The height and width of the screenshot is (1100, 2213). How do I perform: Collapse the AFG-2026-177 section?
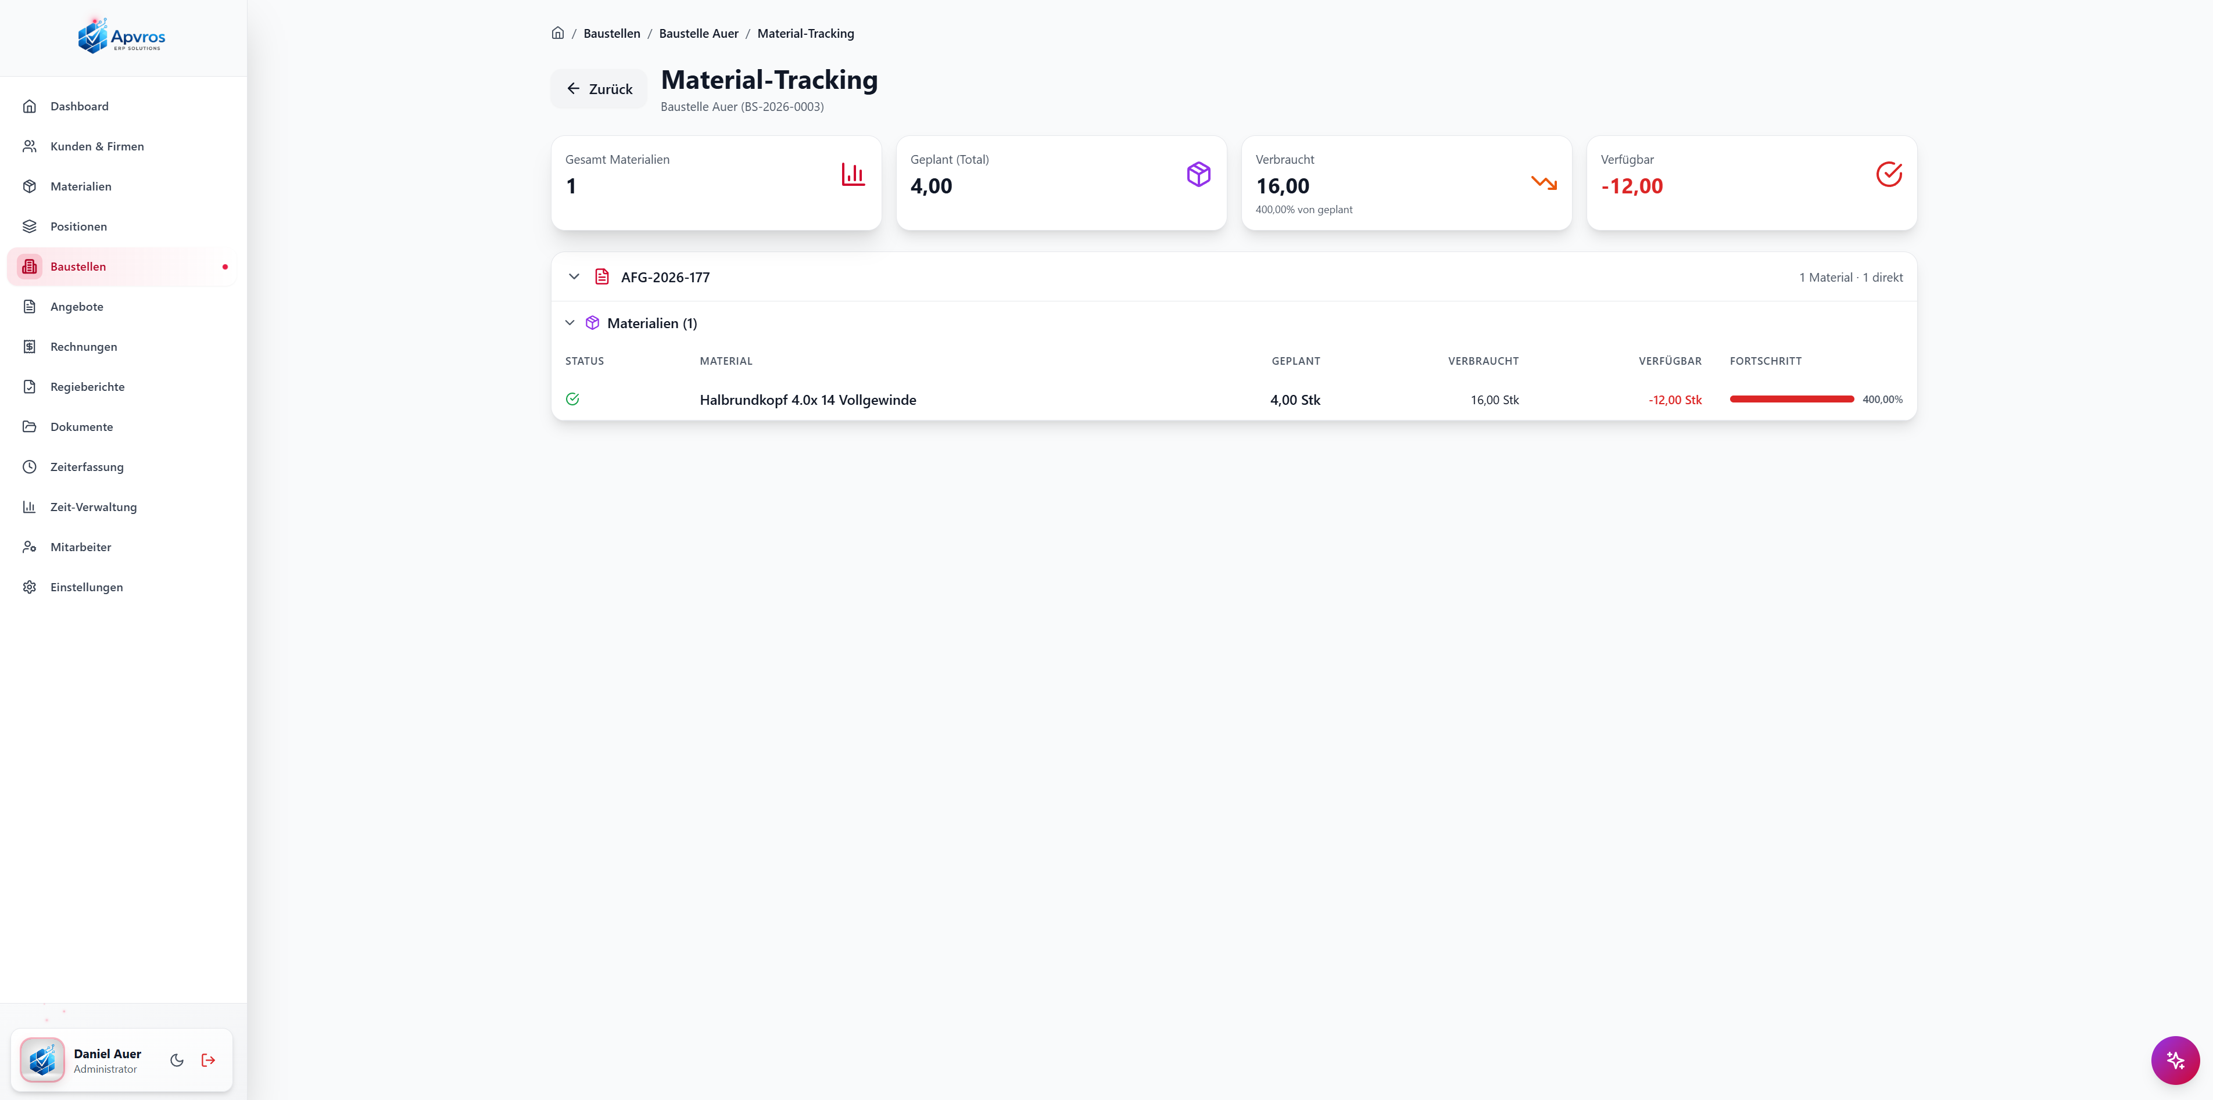pyautogui.click(x=574, y=276)
